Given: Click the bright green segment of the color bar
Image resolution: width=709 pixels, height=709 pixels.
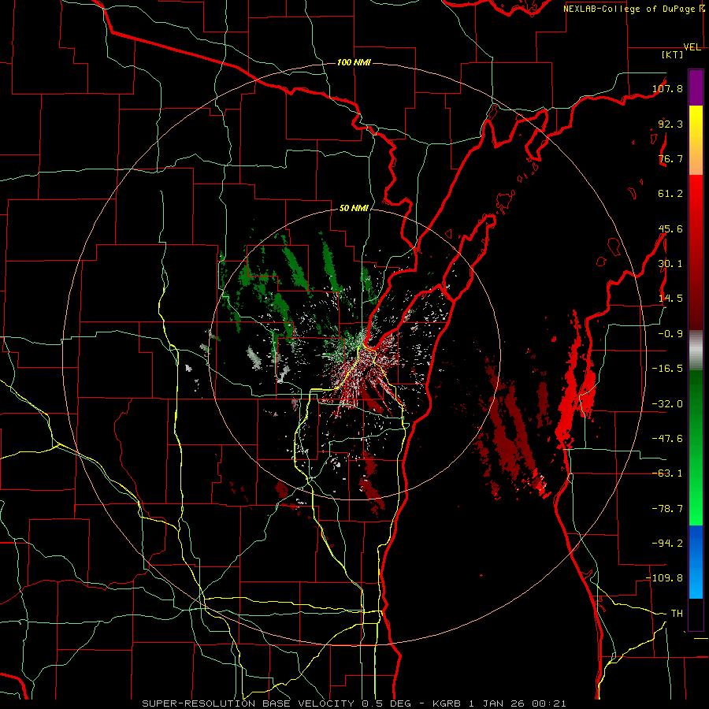Looking at the screenshot, I should coord(696,447).
